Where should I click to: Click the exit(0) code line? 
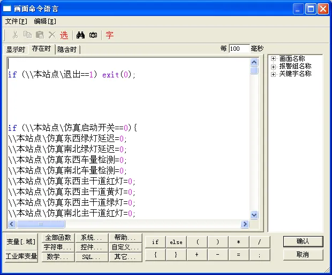point(72,75)
